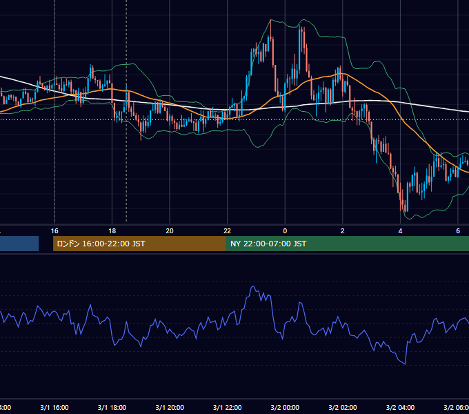
Task: Click the "4" hour label on the upper time axis
Action: tap(400, 231)
